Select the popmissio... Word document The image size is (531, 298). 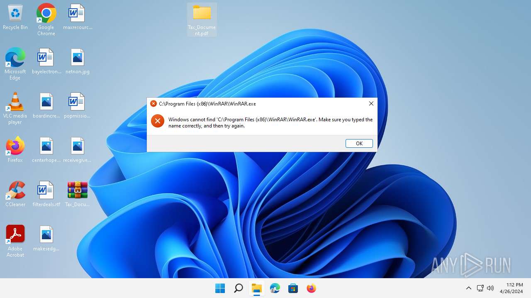pos(77,106)
